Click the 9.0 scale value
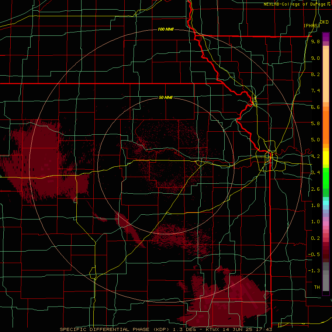332x332 pixels. pos(315,58)
